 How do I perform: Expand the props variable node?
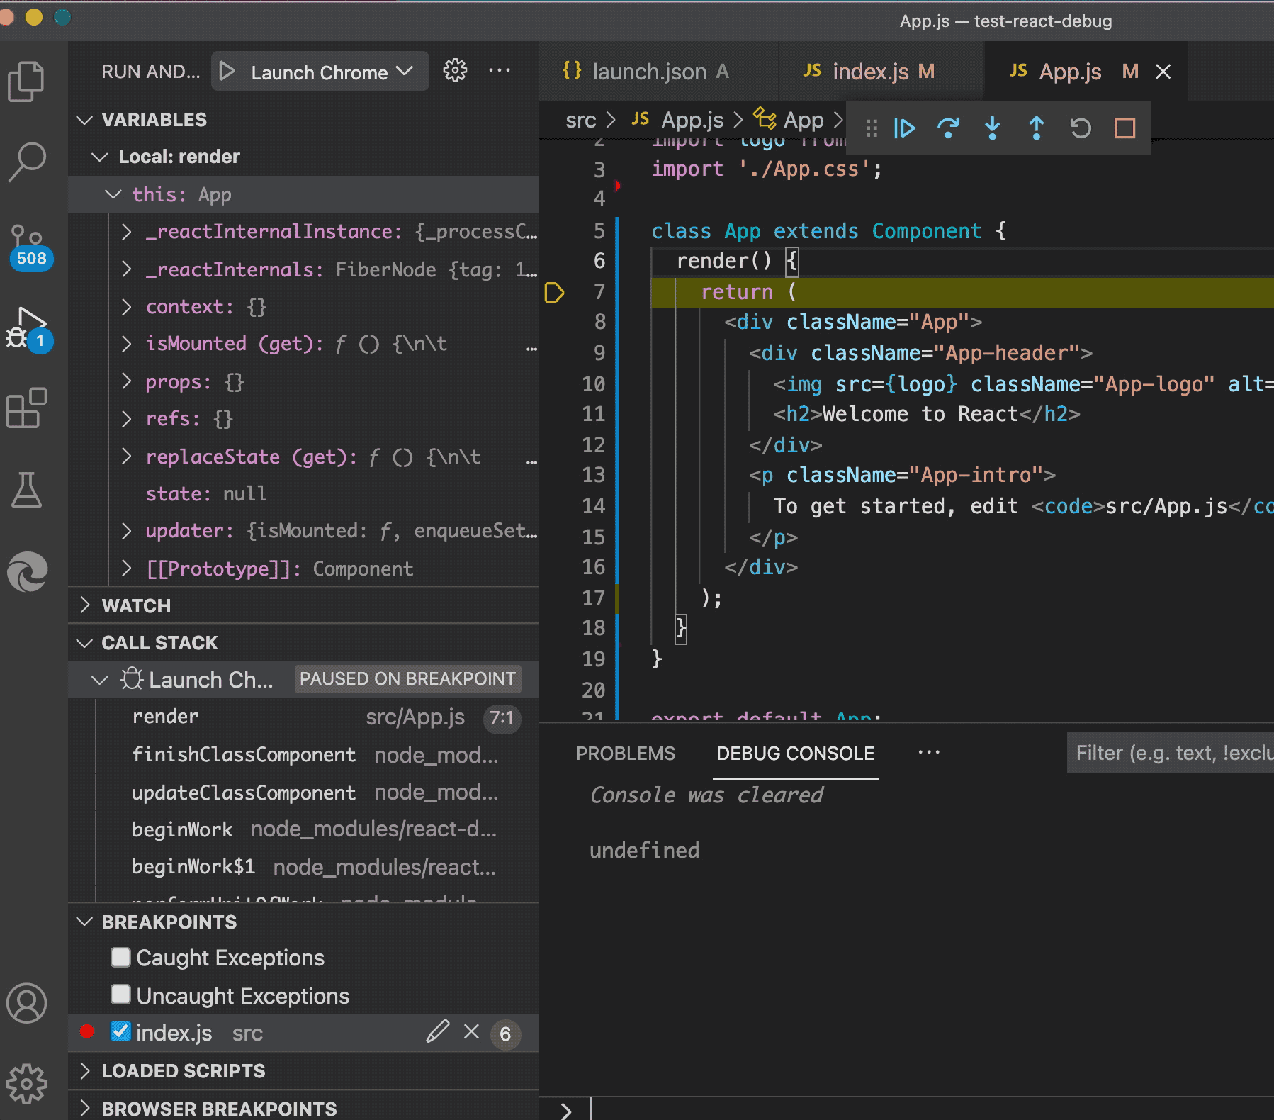tap(127, 382)
